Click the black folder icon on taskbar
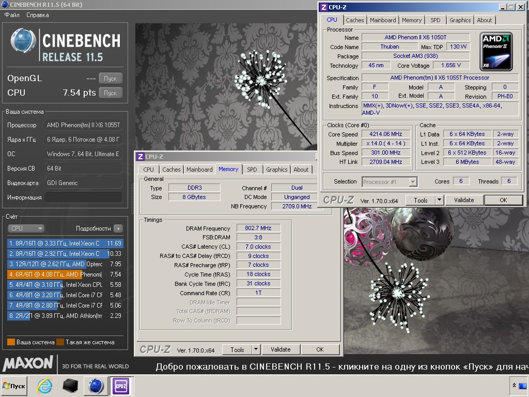This screenshot has width=529, height=397. pos(70,386)
